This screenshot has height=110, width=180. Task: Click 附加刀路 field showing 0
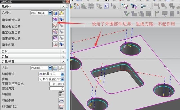pos(57,89)
